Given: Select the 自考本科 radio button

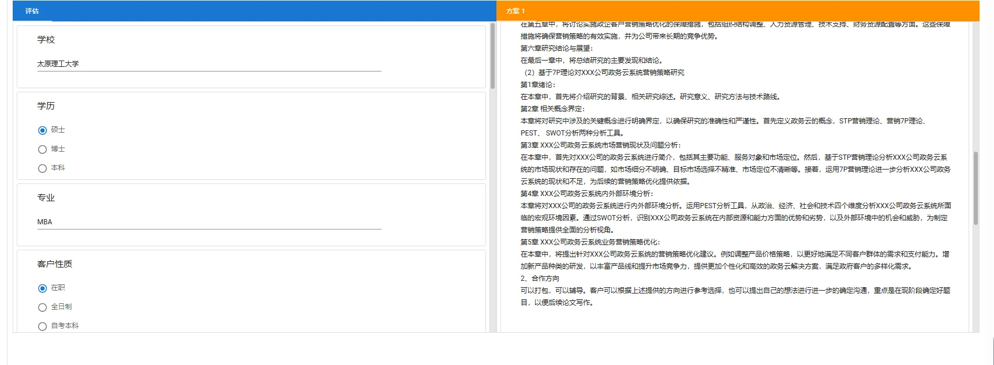Looking at the screenshot, I should [42, 326].
